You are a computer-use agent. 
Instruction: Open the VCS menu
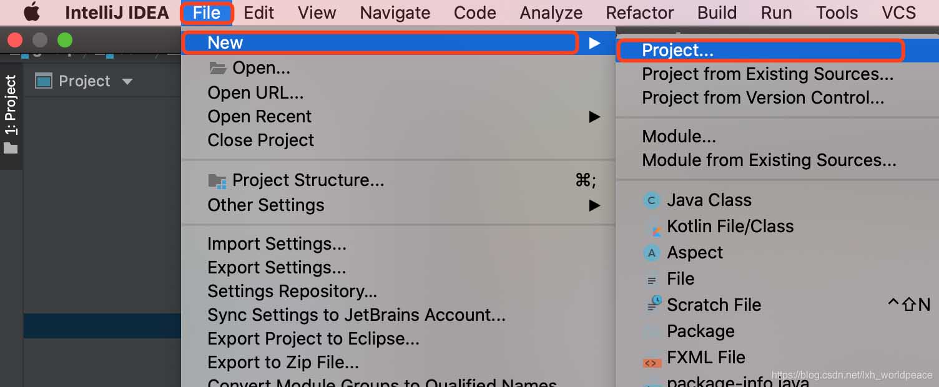click(898, 12)
